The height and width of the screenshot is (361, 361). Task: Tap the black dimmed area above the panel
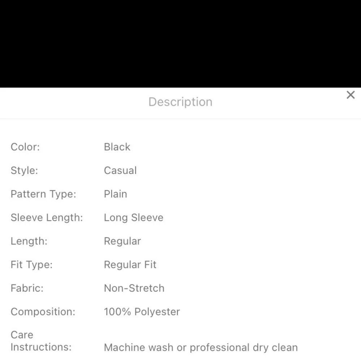(180, 43)
